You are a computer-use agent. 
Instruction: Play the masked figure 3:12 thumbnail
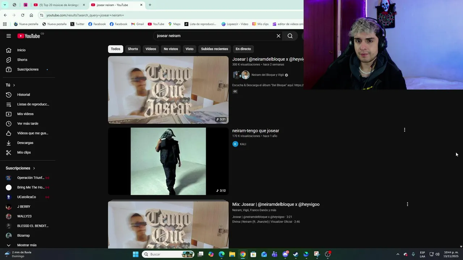[168, 161]
